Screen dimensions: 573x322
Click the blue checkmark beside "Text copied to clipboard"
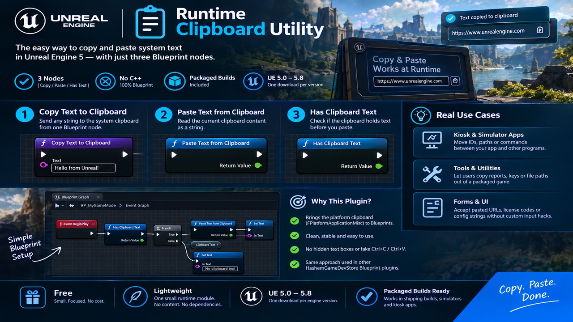450,18
